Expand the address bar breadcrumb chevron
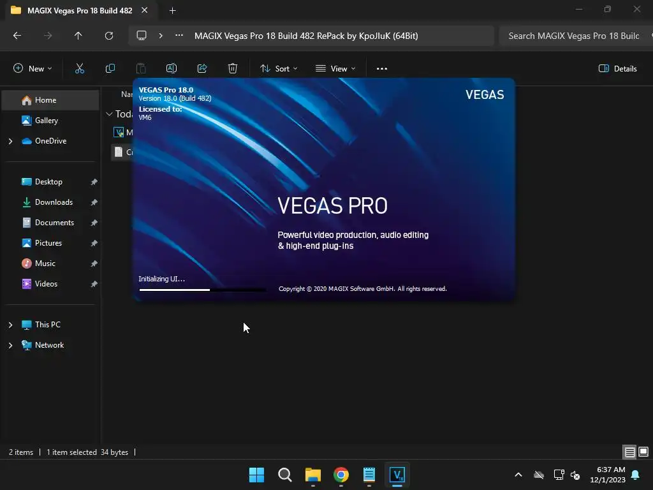 (x=161, y=36)
